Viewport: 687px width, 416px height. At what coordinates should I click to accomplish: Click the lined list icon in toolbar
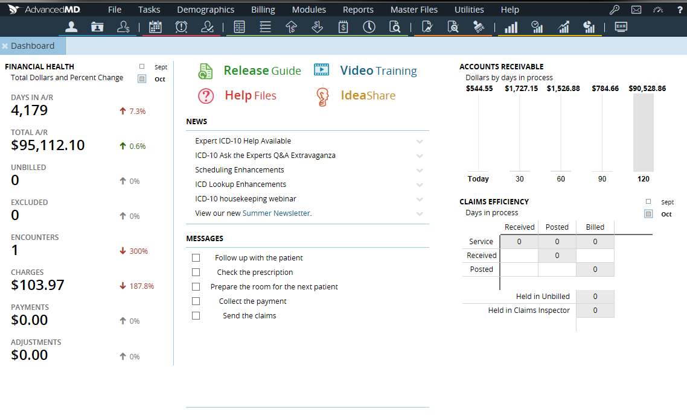(x=265, y=27)
